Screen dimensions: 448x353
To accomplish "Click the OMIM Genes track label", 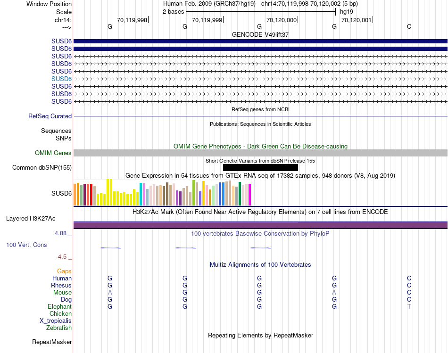I will (53, 153).
